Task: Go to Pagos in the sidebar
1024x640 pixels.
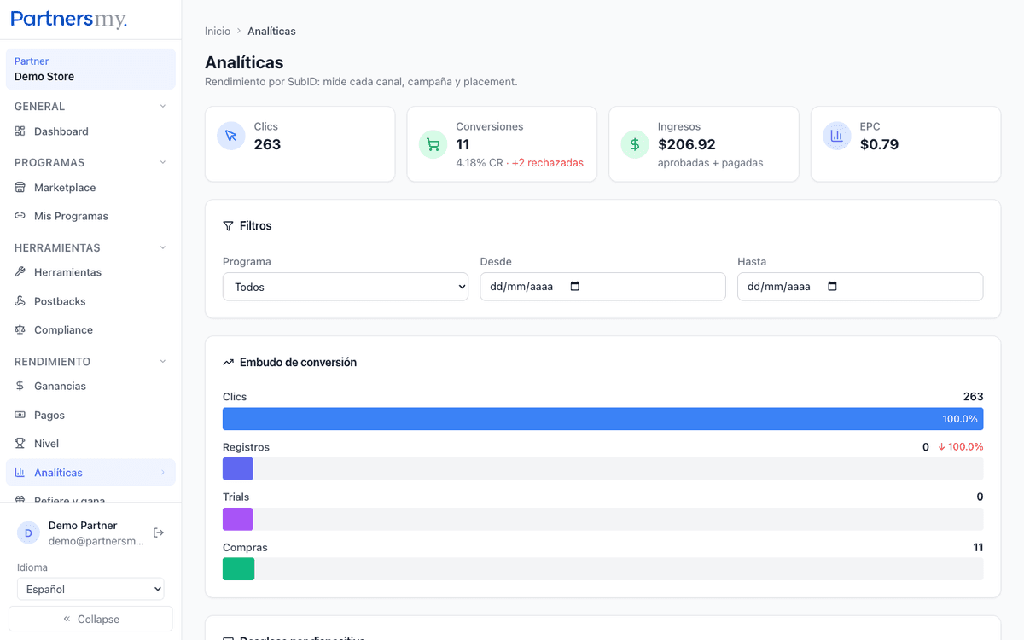Action: (x=90, y=415)
